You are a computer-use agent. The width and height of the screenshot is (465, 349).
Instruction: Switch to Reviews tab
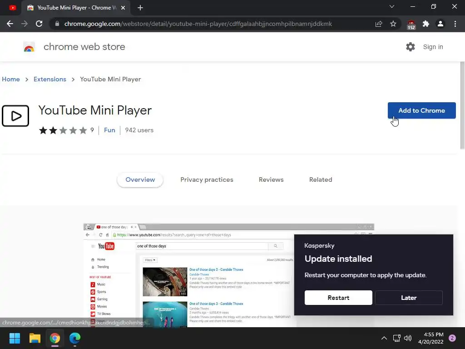271,179
